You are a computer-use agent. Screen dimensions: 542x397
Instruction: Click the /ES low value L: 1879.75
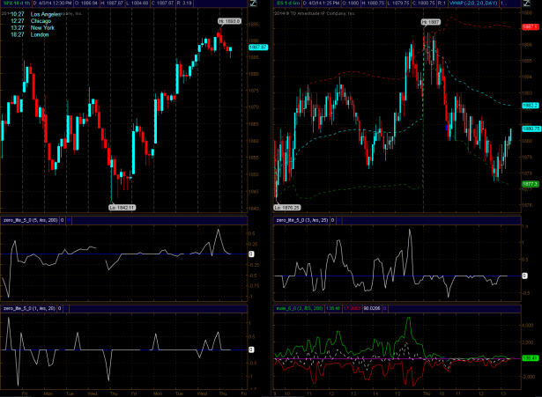[398, 4]
